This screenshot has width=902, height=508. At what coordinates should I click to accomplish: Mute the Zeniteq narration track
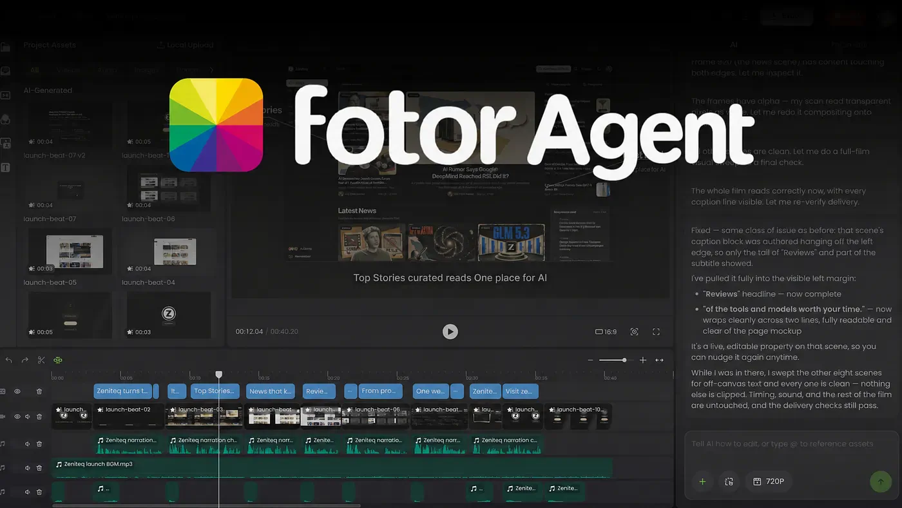click(28, 444)
